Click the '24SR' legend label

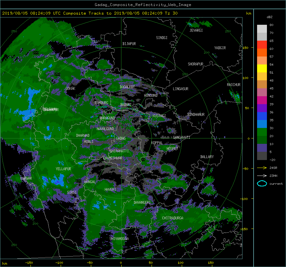coord(273,168)
